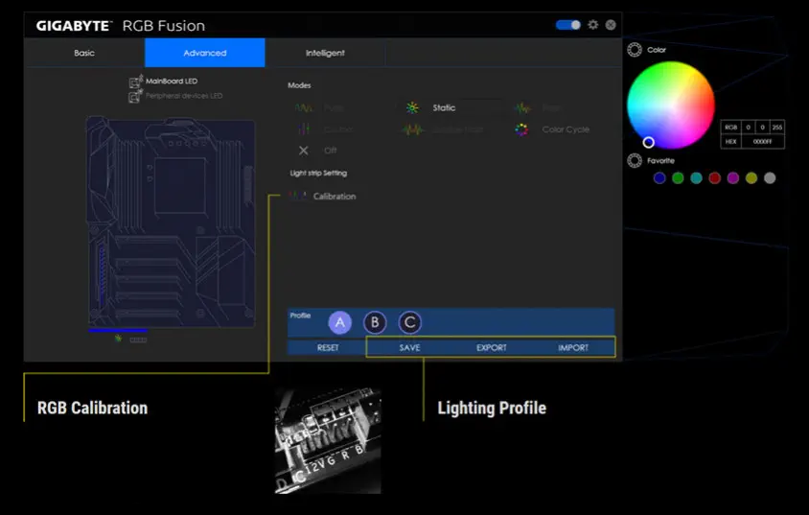
Task: Select Peripheral devices LED entry
Action: tap(184, 96)
